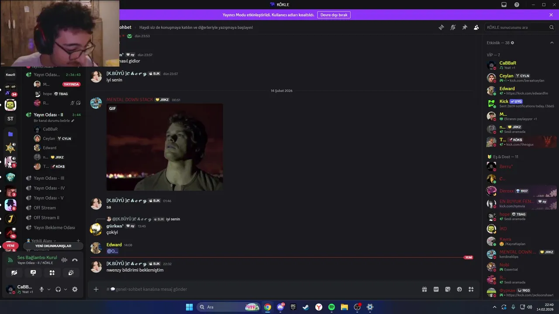Collapse the Etkinlik member panel chevron

click(x=552, y=43)
